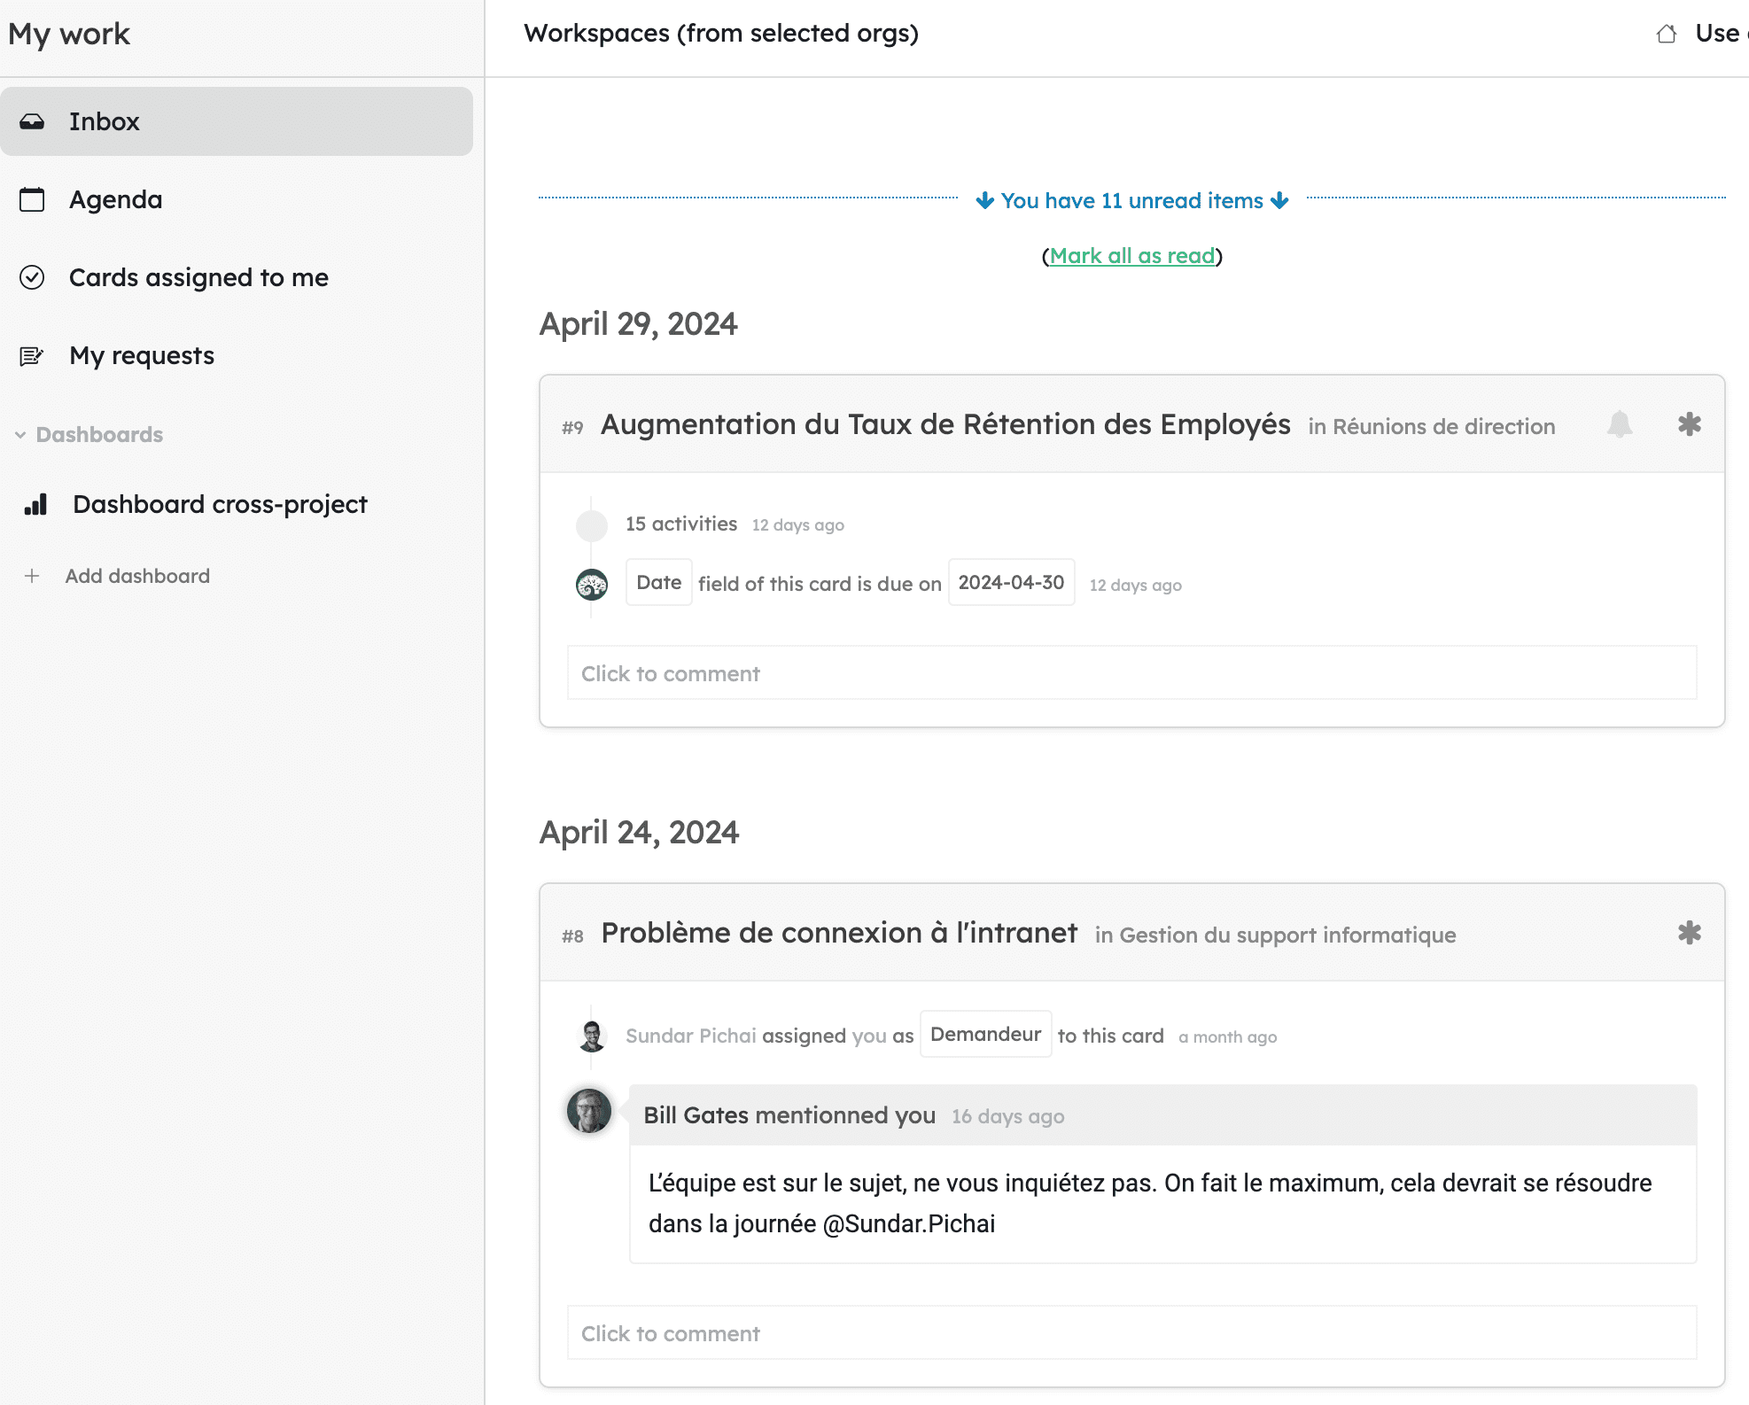The image size is (1749, 1405).
Task: Click the snowflake/pin icon on card #8
Action: pyautogui.click(x=1691, y=934)
